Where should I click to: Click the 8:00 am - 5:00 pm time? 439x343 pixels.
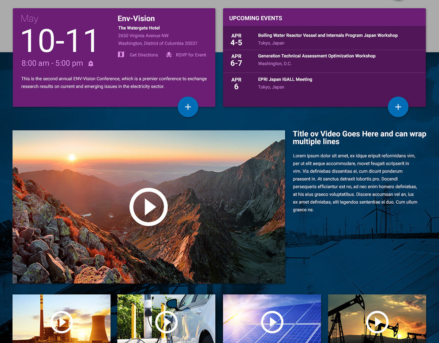[52, 63]
